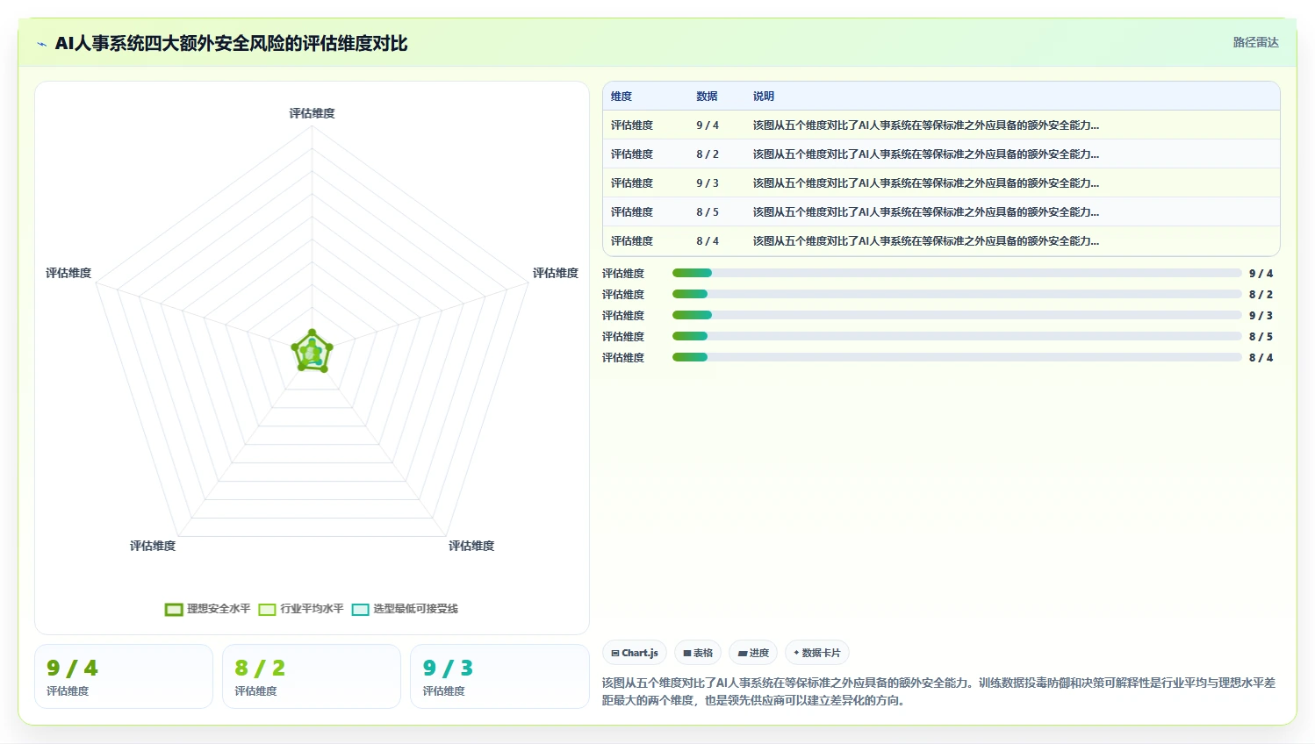Click the progress bar labeled 9 / 4
This screenshot has width=1315, height=744.
(957, 274)
